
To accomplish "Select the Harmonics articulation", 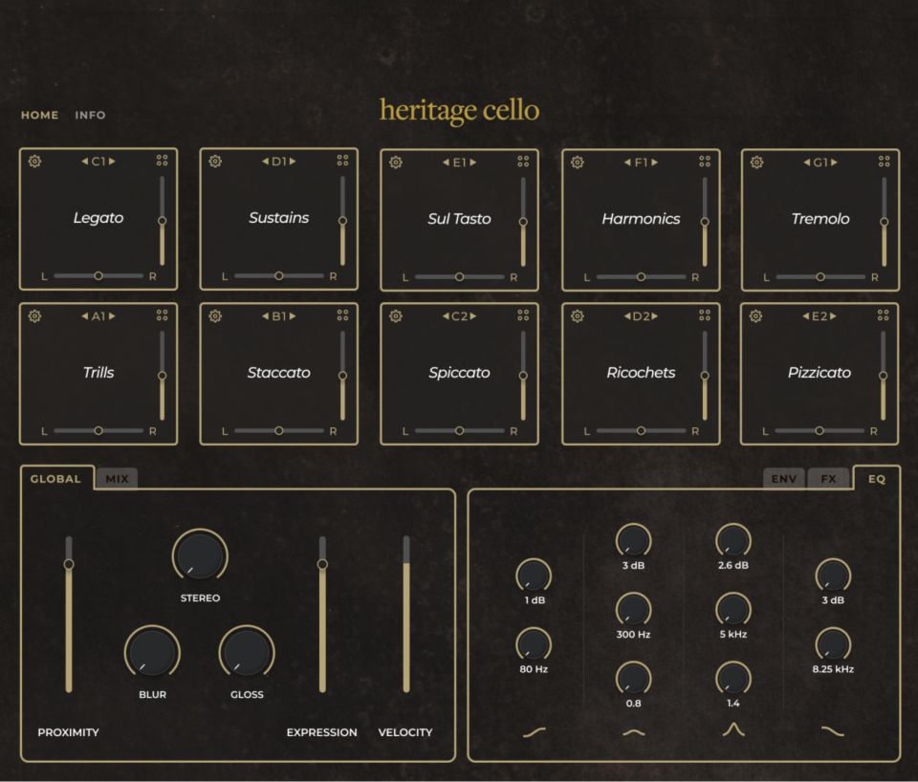I will (641, 219).
